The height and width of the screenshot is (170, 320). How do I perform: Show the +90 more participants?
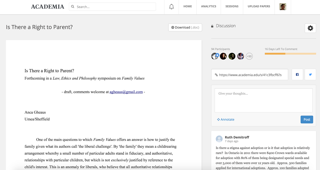pos(249,56)
